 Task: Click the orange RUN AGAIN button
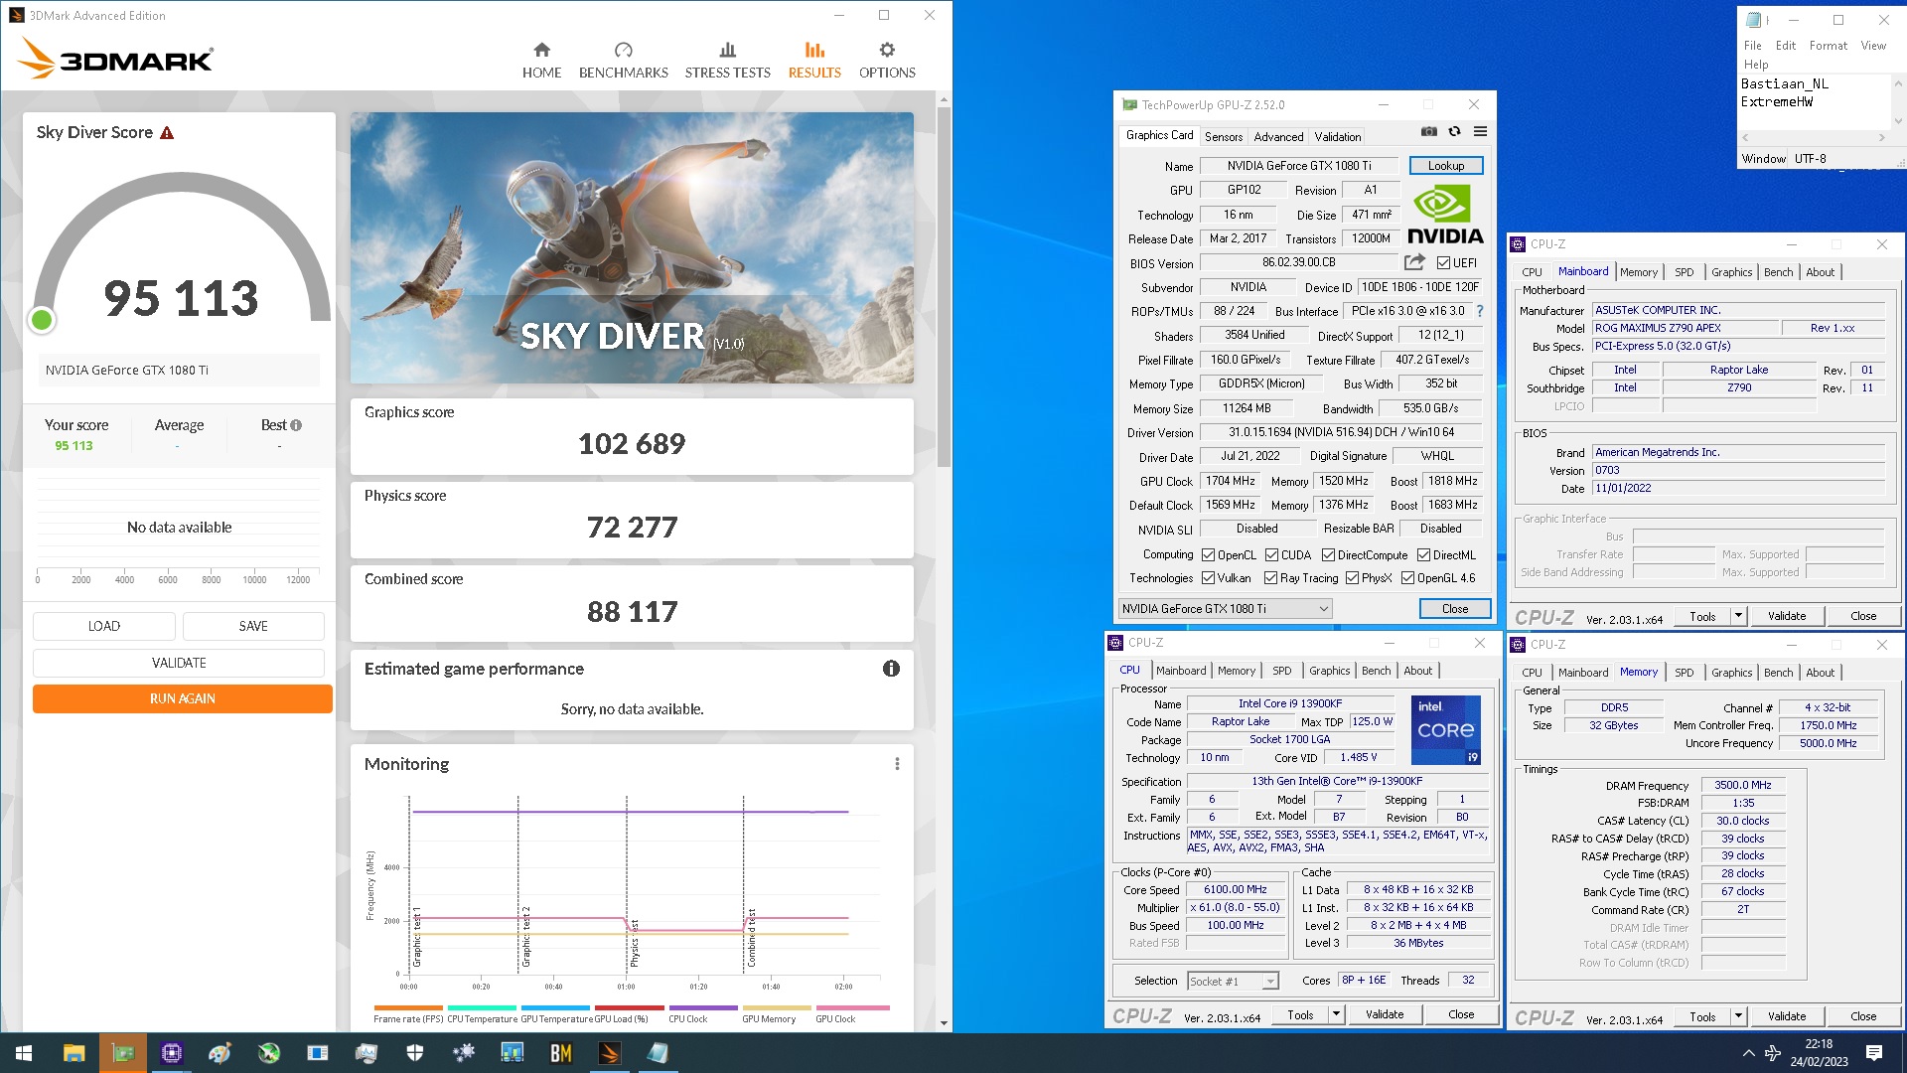click(183, 698)
